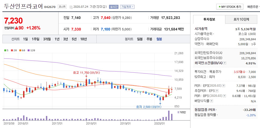
Task: Click the 거래량 value 17,923,283
Action: (x=171, y=18)
